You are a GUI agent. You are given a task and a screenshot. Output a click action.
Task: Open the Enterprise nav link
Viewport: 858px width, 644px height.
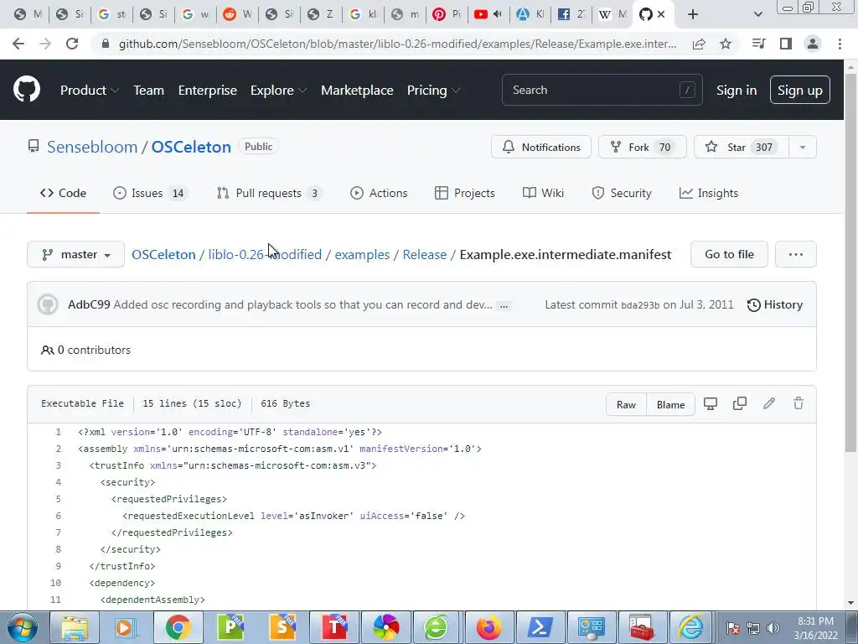pos(208,91)
